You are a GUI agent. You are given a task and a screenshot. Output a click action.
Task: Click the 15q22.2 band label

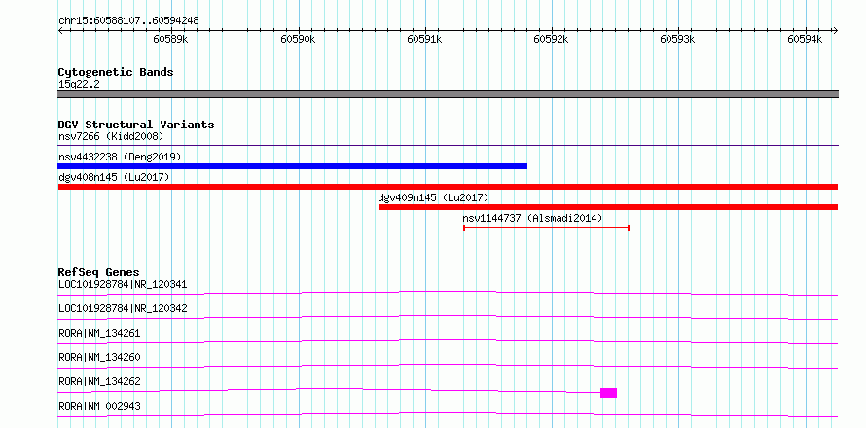(79, 84)
